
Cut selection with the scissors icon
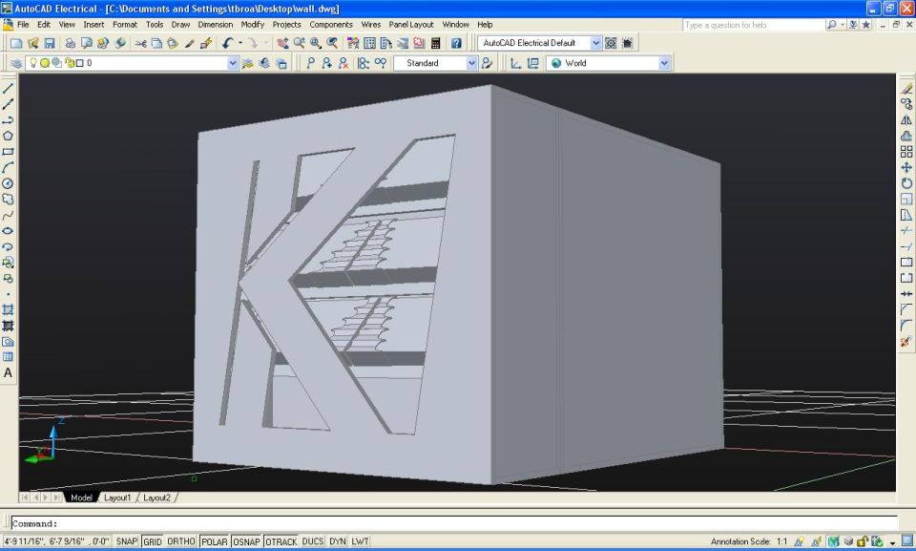coord(140,43)
